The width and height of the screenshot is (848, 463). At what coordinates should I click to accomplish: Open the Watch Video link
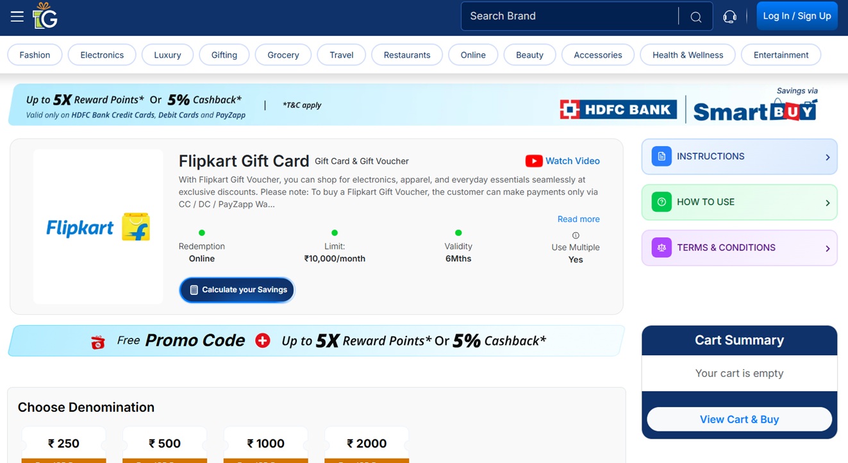[x=563, y=161]
